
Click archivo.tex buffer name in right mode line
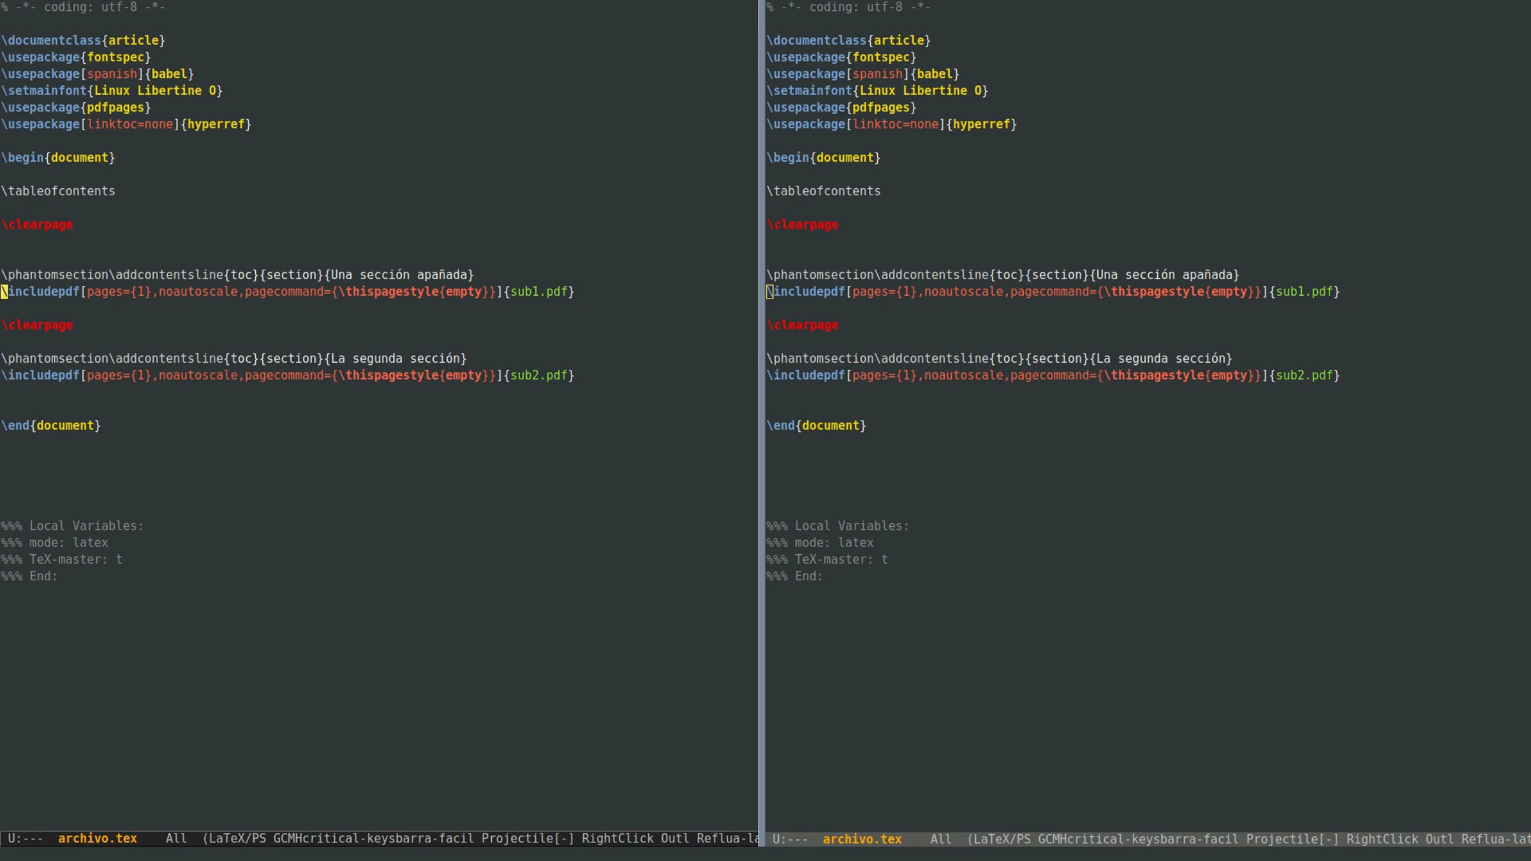click(x=862, y=839)
